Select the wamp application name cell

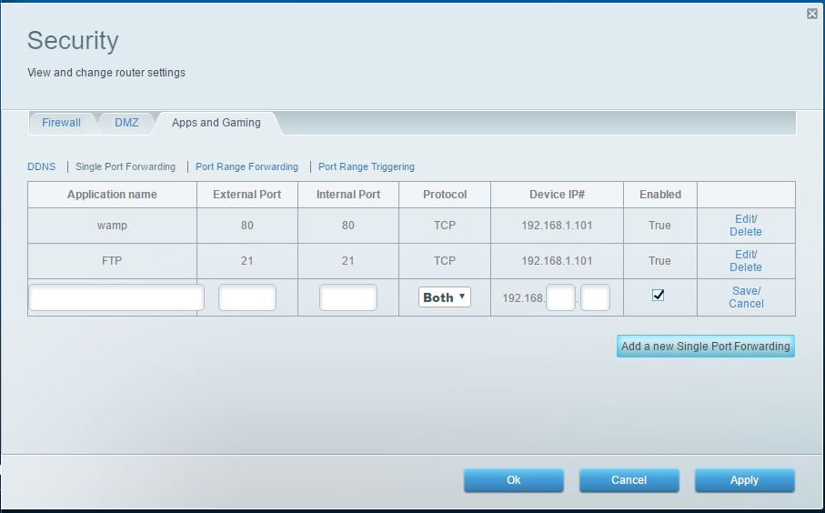click(x=112, y=226)
